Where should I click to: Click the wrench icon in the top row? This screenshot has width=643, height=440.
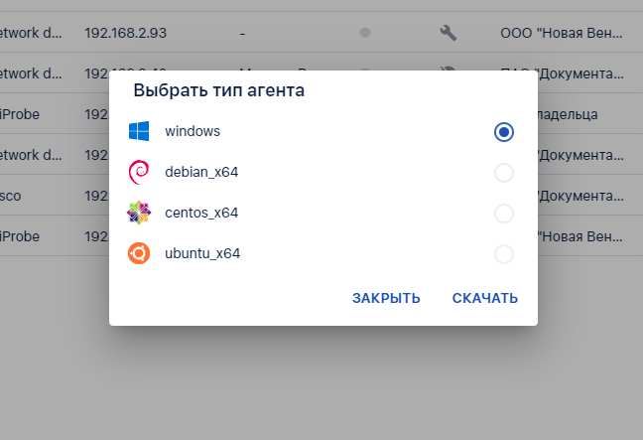click(x=449, y=33)
